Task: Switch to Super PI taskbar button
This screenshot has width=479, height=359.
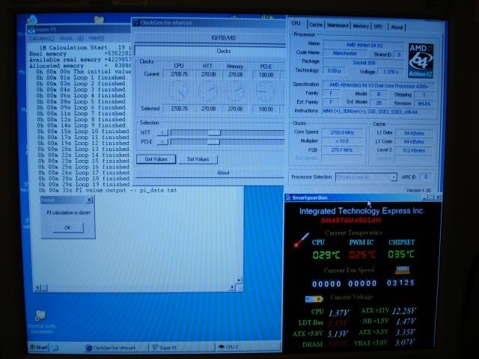Action: [182, 348]
